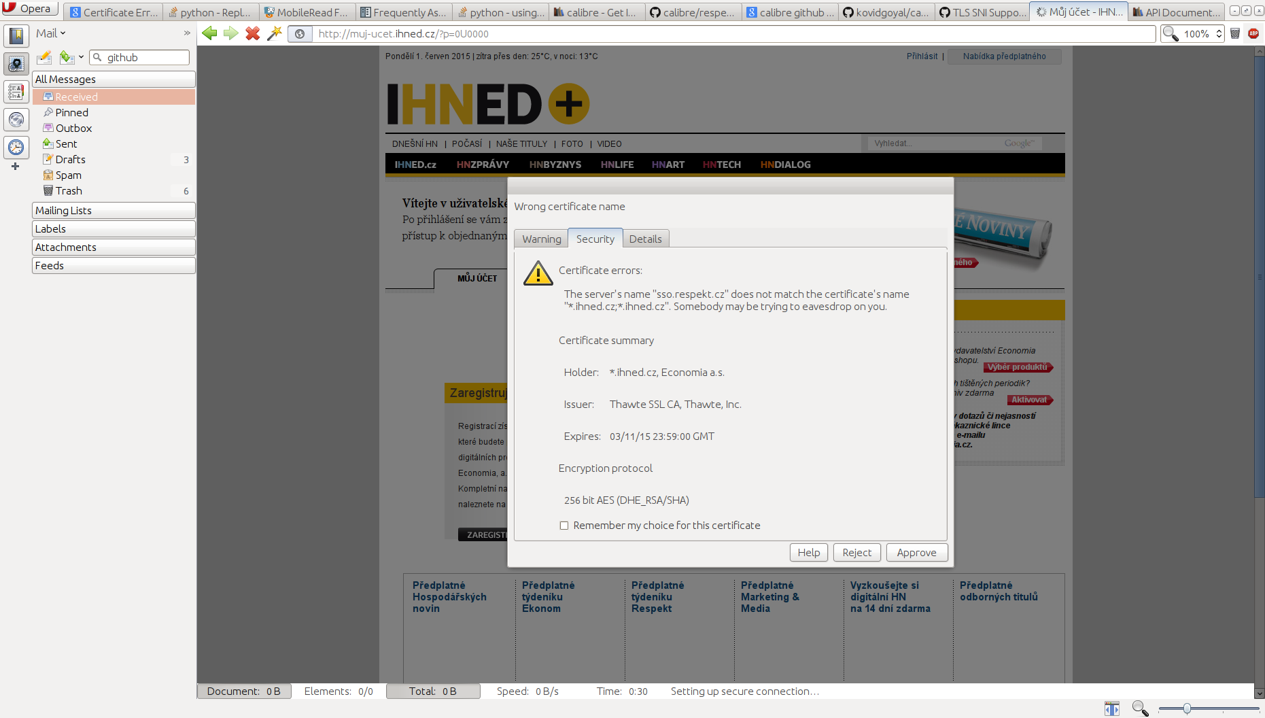
Task: Expand the Attachments section
Action: click(114, 247)
